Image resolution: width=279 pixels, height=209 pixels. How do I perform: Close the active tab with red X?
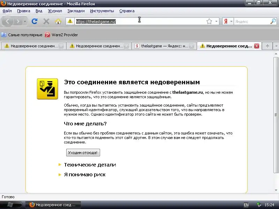pyautogui.click(x=257, y=46)
